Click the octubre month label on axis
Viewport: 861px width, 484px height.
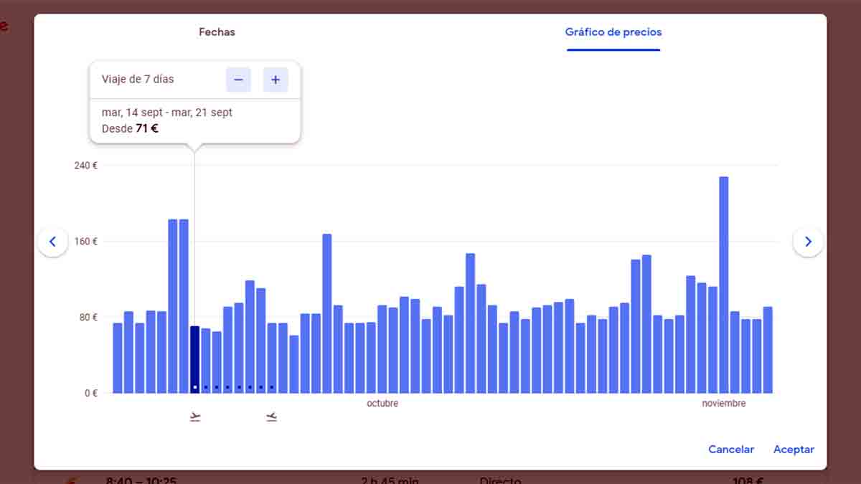click(382, 404)
